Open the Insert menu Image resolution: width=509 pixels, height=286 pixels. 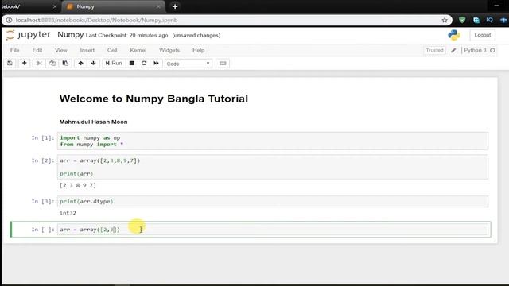pos(87,50)
